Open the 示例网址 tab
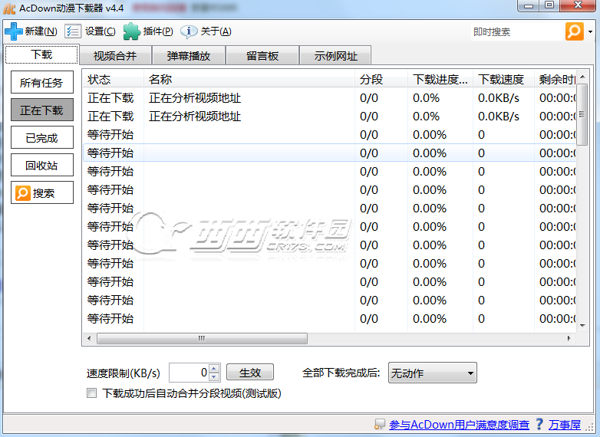Image resolution: width=600 pixels, height=437 pixels. point(335,56)
